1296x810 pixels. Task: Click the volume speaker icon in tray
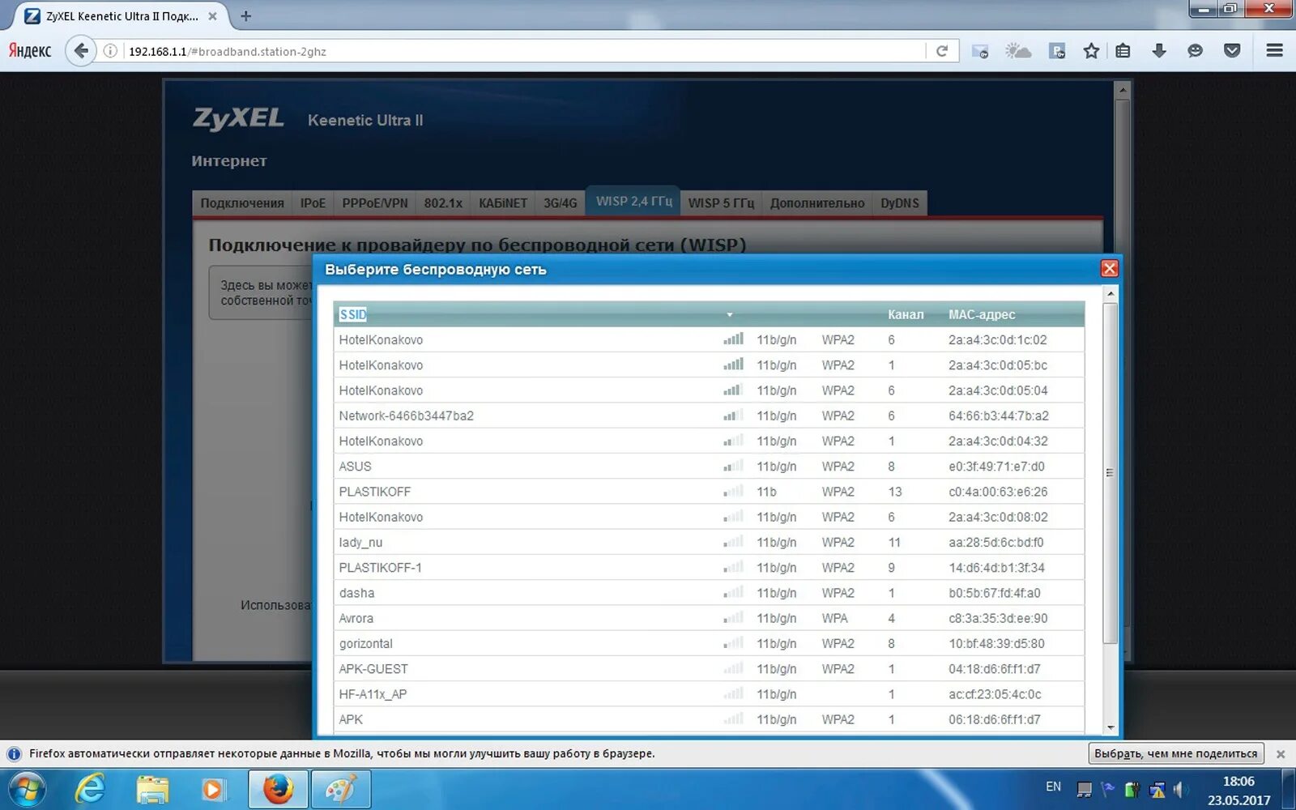(1180, 789)
